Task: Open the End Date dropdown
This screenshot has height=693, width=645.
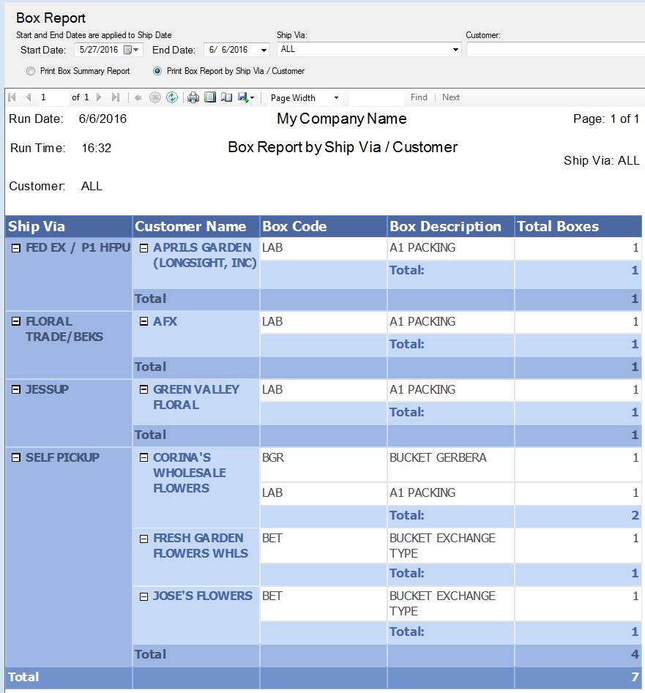Action: pos(264,50)
